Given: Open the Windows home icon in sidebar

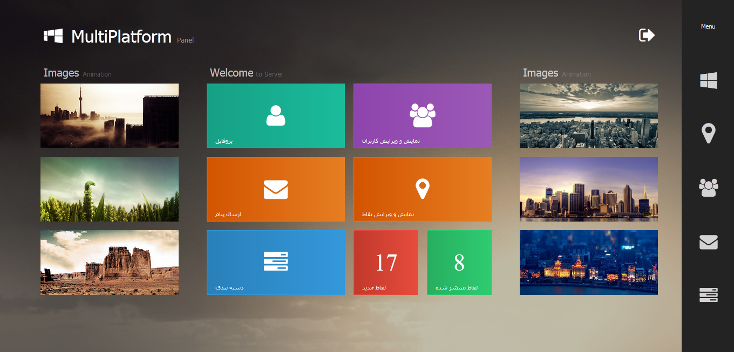Looking at the screenshot, I should (708, 81).
